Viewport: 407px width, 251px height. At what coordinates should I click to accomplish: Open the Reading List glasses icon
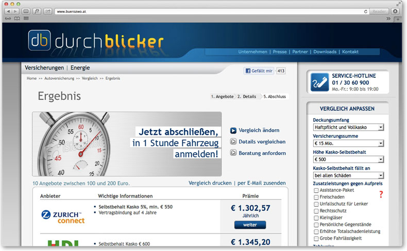point(8,19)
